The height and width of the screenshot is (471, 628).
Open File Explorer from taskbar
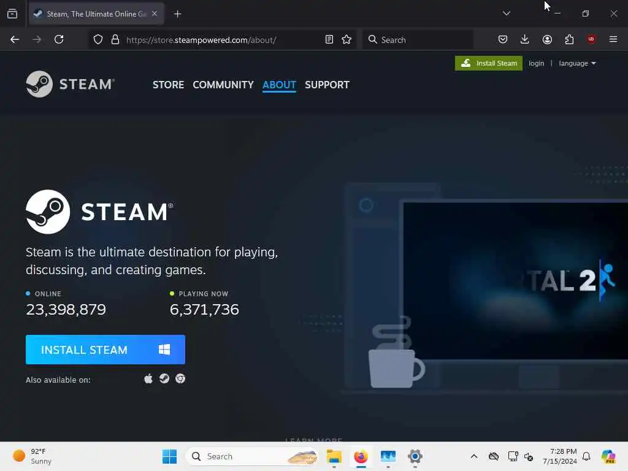point(334,456)
